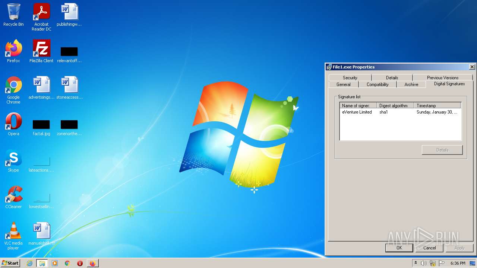Open the Skype desktop shortcut
This screenshot has width=477, height=268.
(x=13, y=161)
